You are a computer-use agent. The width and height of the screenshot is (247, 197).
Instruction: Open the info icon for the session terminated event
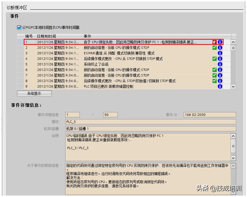[x=221, y=64]
